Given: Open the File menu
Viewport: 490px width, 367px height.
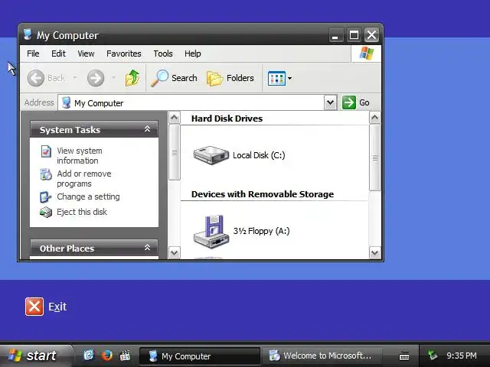Looking at the screenshot, I should tap(33, 54).
